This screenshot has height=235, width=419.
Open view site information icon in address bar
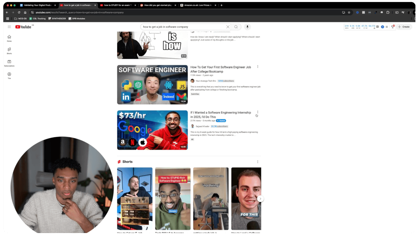(x=32, y=12)
